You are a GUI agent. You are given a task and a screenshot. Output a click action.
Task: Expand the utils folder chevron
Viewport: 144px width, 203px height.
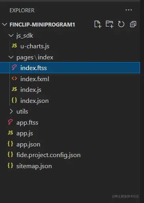click(11, 111)
